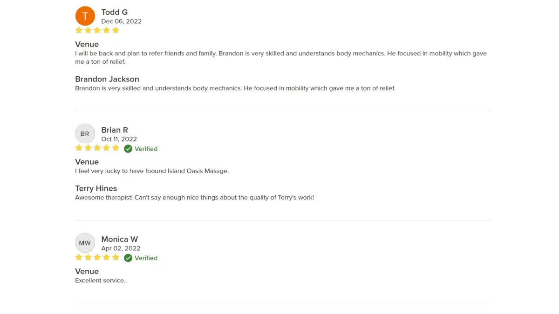Click the first star of Todd G's rating

coord(79,30)
